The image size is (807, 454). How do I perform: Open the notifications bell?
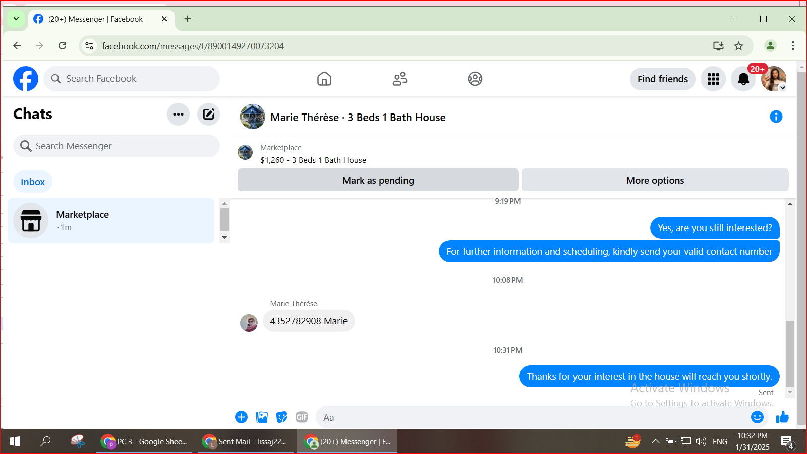pos(743,79)
